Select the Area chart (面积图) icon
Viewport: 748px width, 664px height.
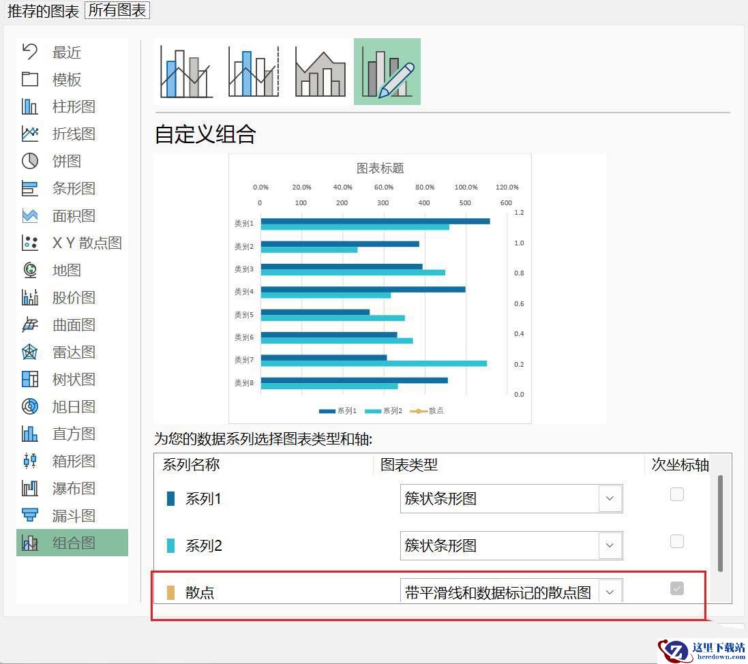pyautogui.click(x=30, y=215)
